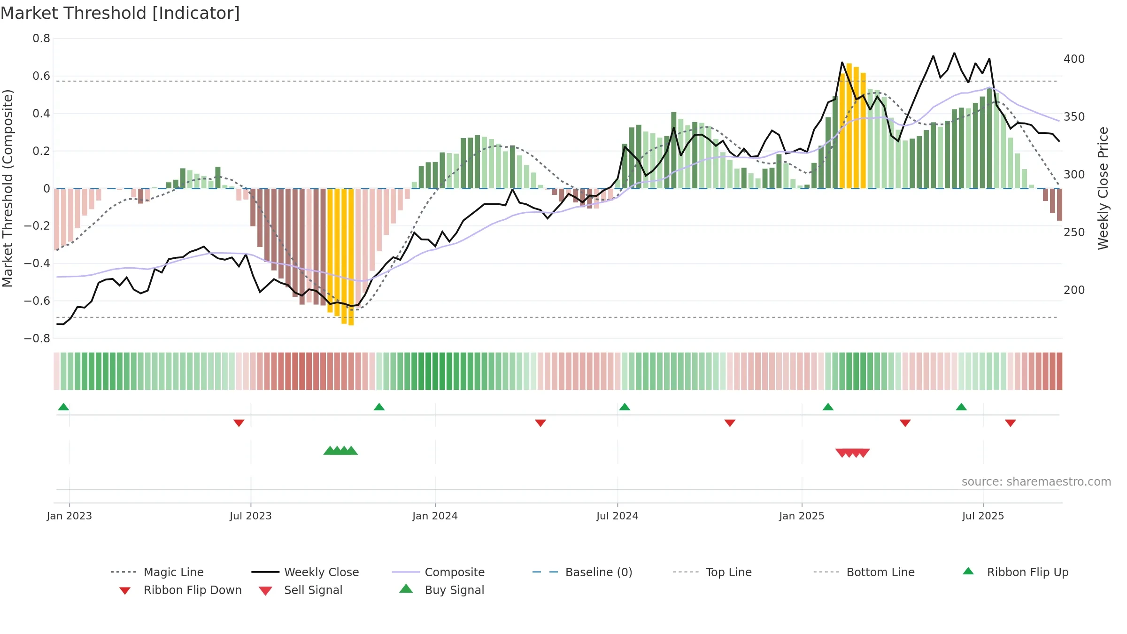Toggle the Sell Signal legend entry

301,590
